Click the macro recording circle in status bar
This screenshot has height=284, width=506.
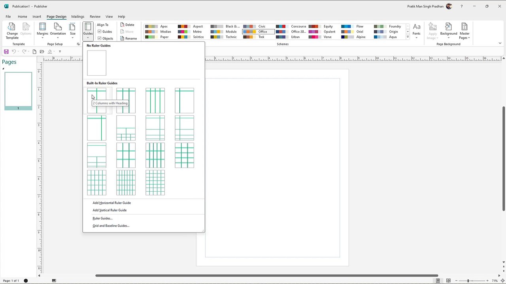coord(26,280)
